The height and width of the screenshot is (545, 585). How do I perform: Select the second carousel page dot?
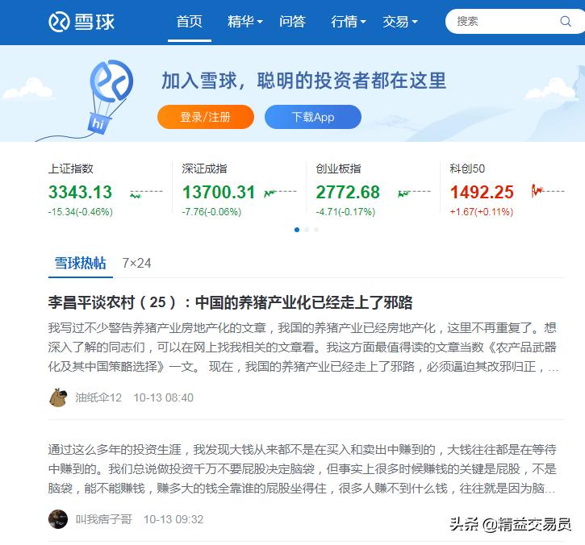point(307,230)
